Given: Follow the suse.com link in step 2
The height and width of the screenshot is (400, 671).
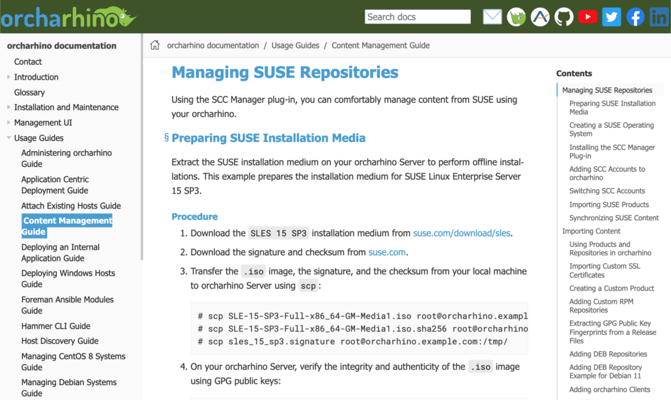Looking at the screenshot, I should tap(387, 252).
